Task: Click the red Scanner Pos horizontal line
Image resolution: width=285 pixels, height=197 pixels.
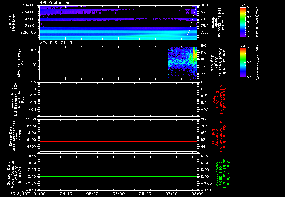Action: point(118,142)
